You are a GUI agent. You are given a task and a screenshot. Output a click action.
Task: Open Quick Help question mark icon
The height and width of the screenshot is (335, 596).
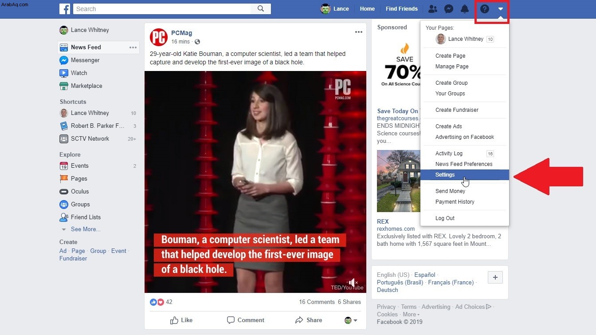tap(484, 9)
